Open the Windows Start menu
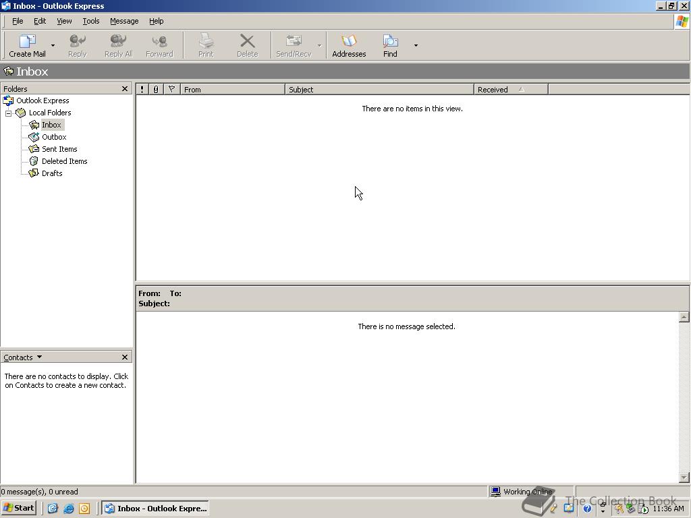 [x=18, y=508]
